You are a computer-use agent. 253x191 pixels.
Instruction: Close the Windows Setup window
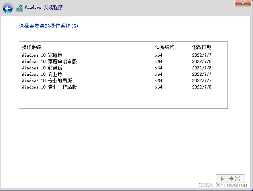243,3
